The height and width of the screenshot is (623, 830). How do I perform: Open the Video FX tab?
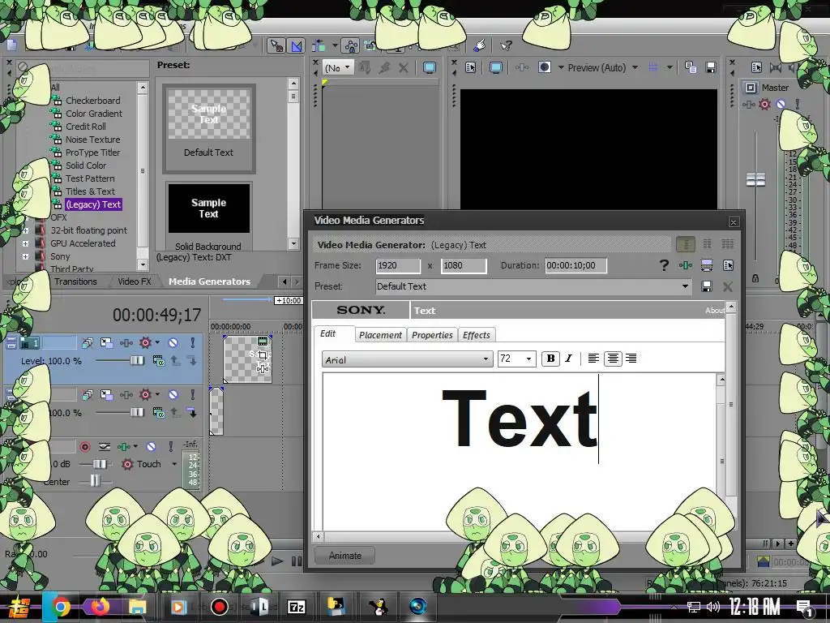[135, 281]
